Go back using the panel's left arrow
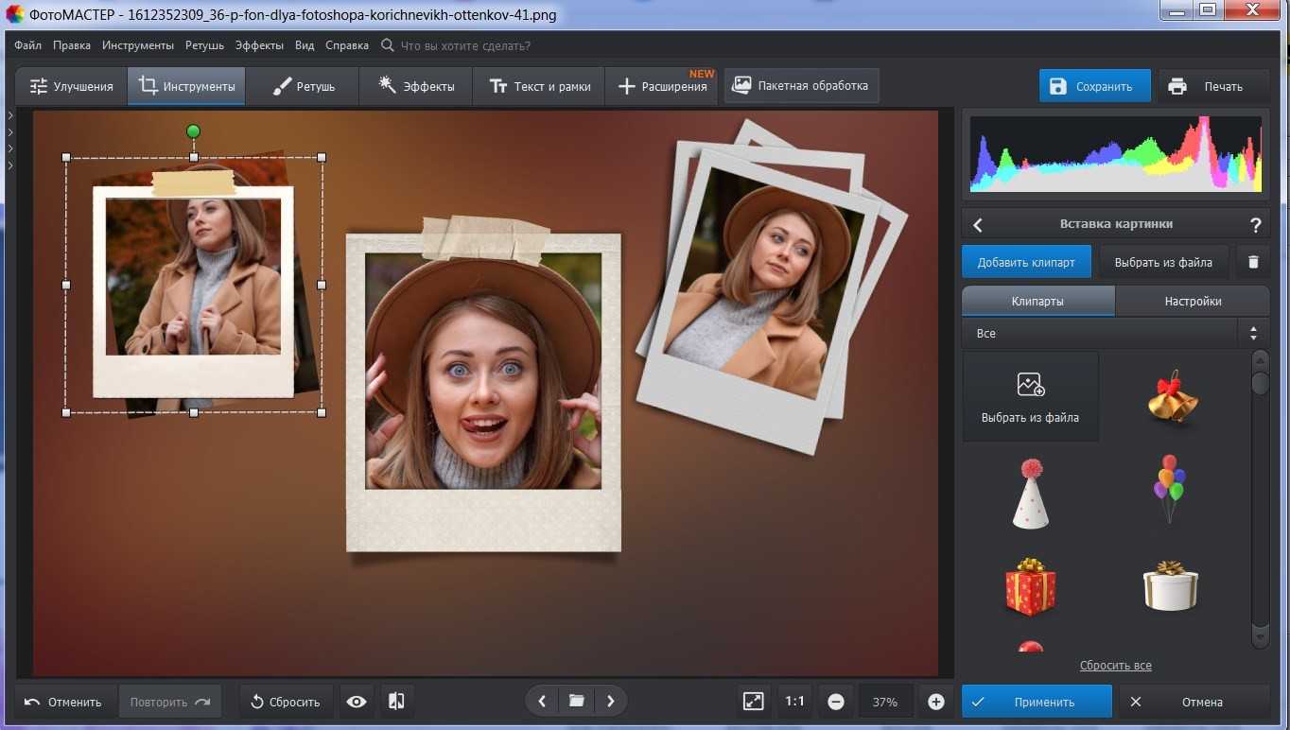This screenshot has width=1290, height=730. point(978,225)
